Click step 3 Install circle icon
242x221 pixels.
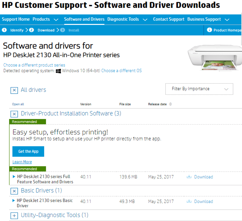[63, 30]
